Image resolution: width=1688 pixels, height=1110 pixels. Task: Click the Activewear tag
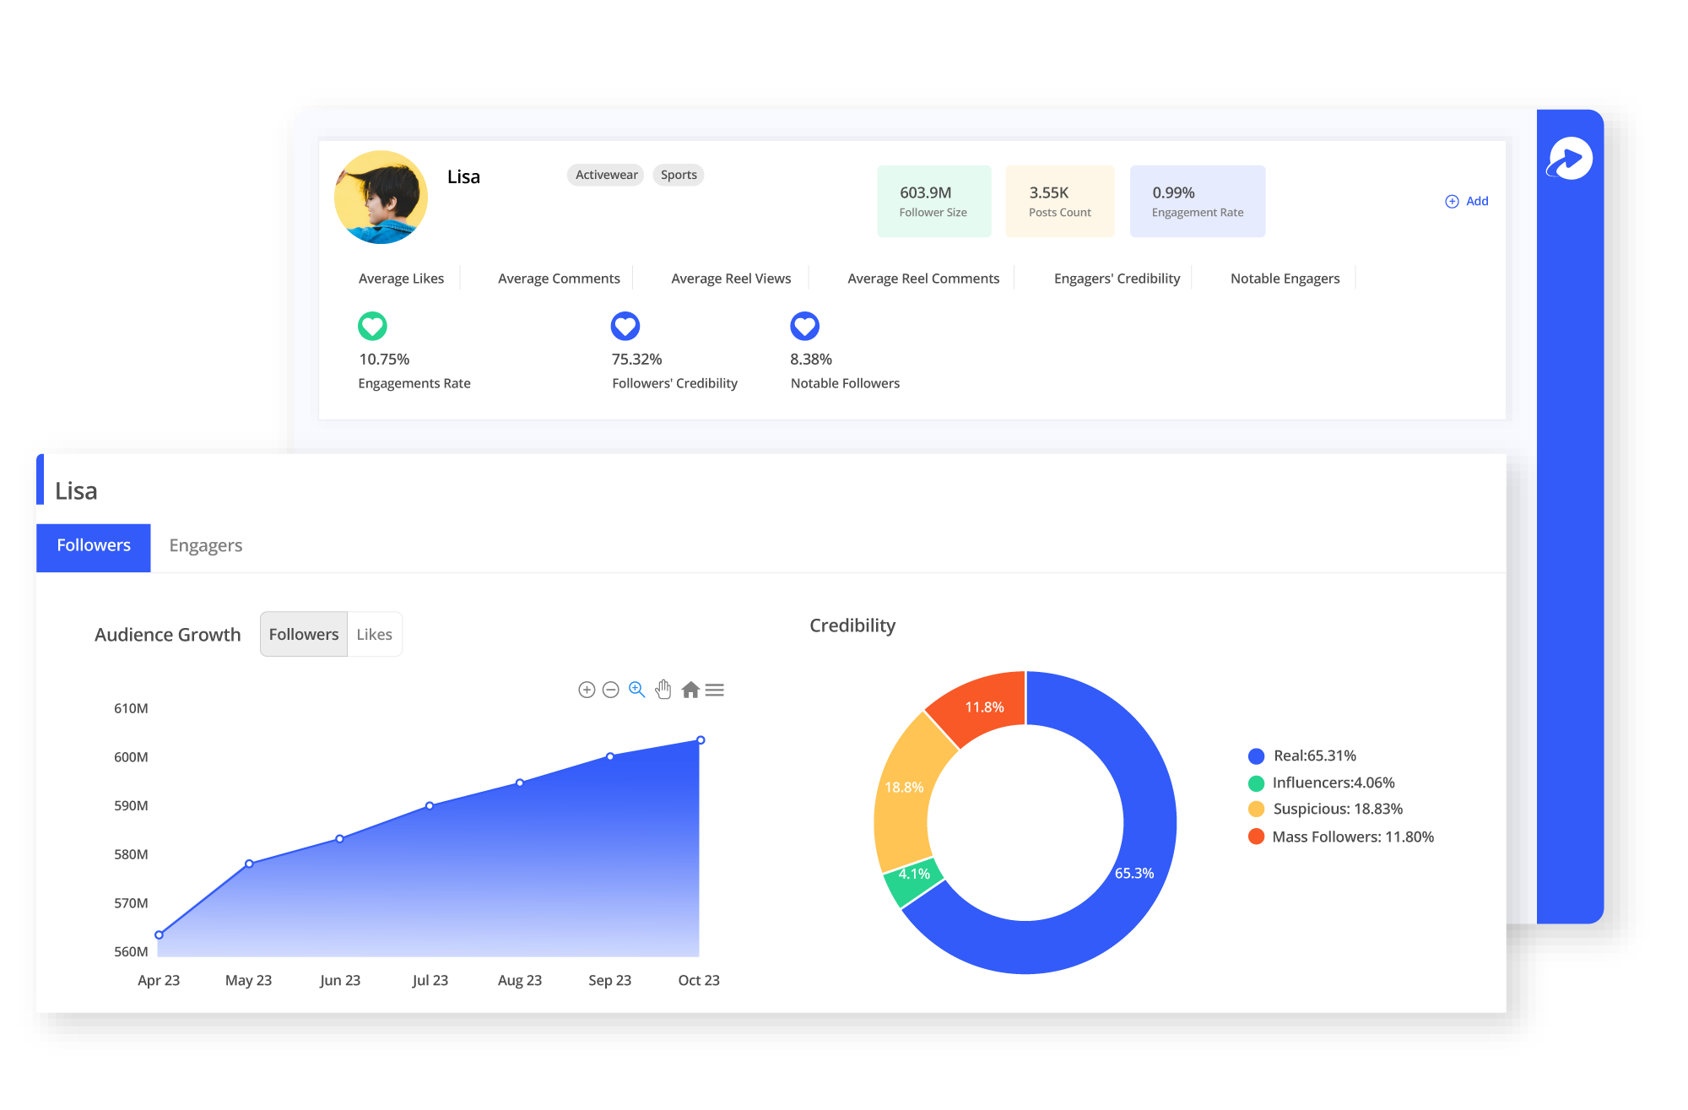606,175
